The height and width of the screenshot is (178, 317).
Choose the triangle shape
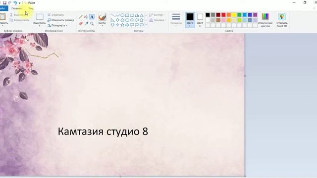(142, 15)
